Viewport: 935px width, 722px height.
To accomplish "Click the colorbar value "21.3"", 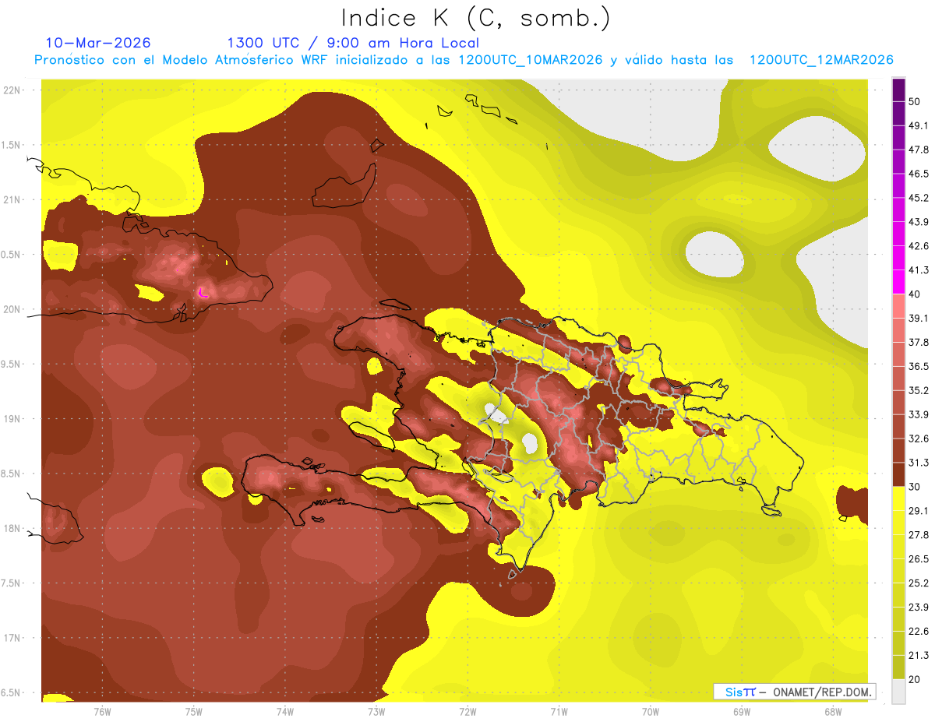I will coord(919,656).
